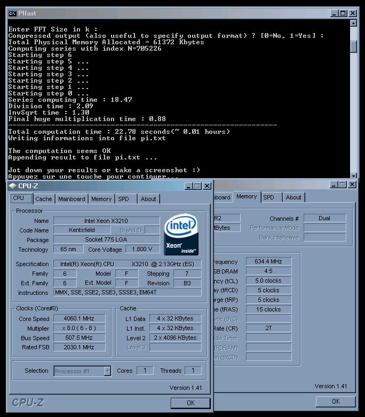This screenshot has height=417, width=365.
Task: Maximize the PIfast console window
Action: [x=343, y=13]
